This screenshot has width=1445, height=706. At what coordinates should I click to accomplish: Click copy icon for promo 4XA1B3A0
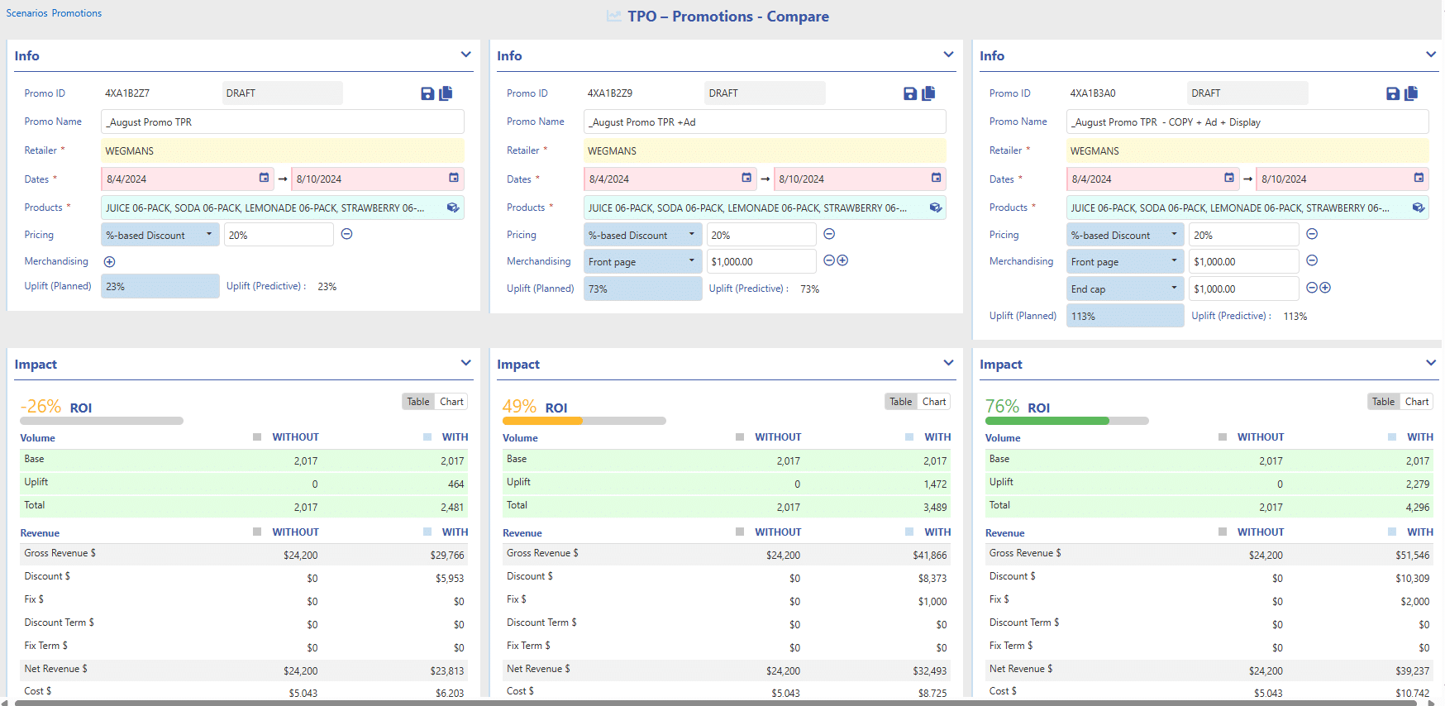tap(1411, 93)
